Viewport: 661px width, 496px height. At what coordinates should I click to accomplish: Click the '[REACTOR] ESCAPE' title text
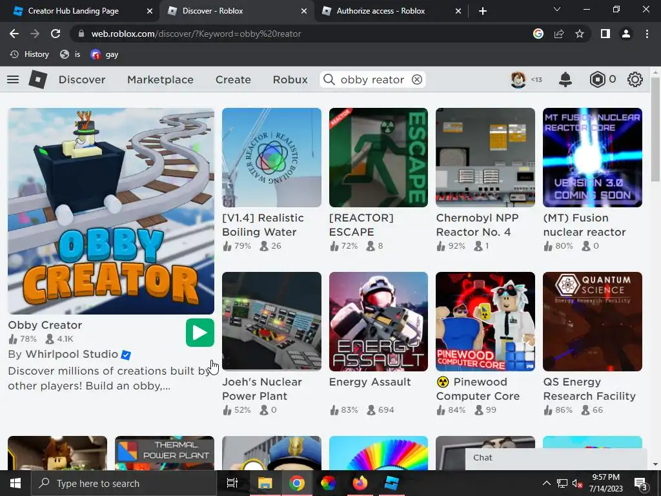(361, 225)
